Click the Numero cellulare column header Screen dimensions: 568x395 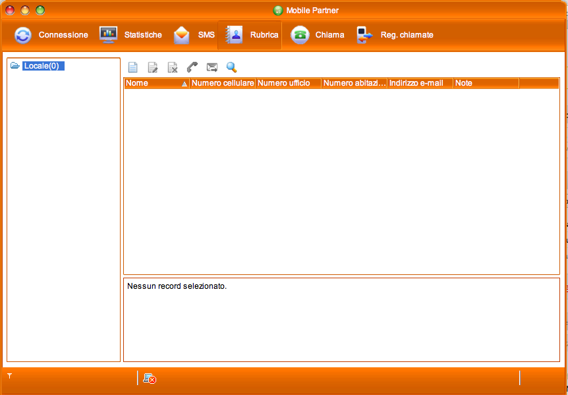223,84
